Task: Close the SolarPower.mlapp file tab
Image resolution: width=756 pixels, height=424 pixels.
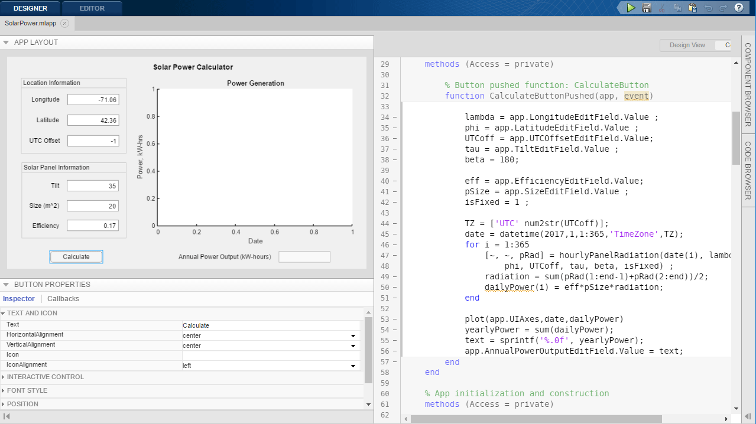Action: point(64,24)
